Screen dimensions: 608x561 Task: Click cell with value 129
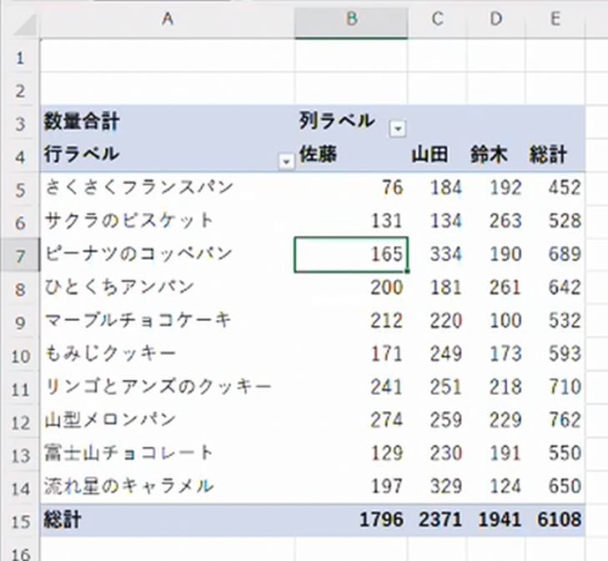coord(351,453)
